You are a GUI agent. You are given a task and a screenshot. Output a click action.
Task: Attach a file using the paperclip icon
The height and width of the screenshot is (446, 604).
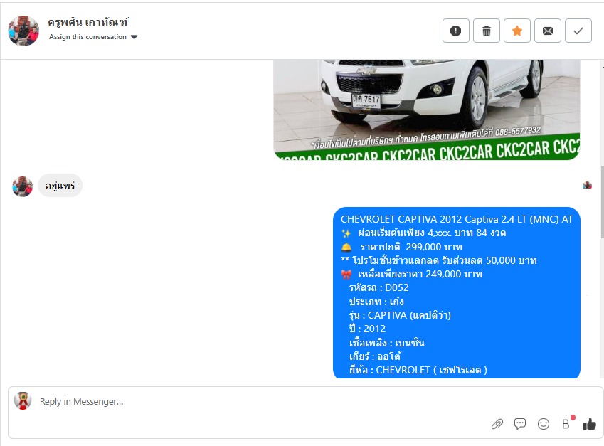tap(497, 424)
